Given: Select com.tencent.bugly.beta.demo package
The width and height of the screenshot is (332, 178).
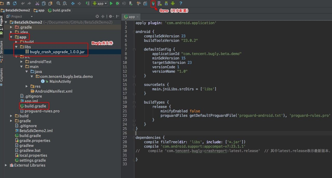Looking at the screenshot, I should click(66, 77).
